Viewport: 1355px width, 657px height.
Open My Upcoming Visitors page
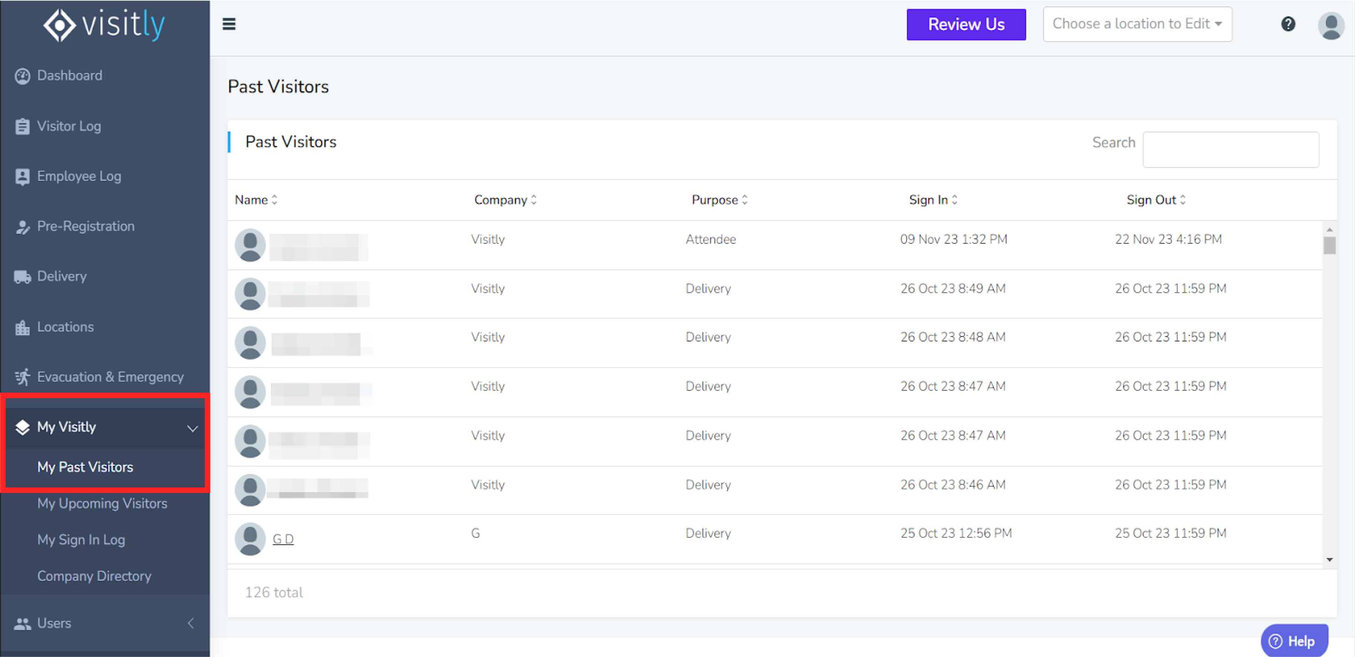coord(102,504)
